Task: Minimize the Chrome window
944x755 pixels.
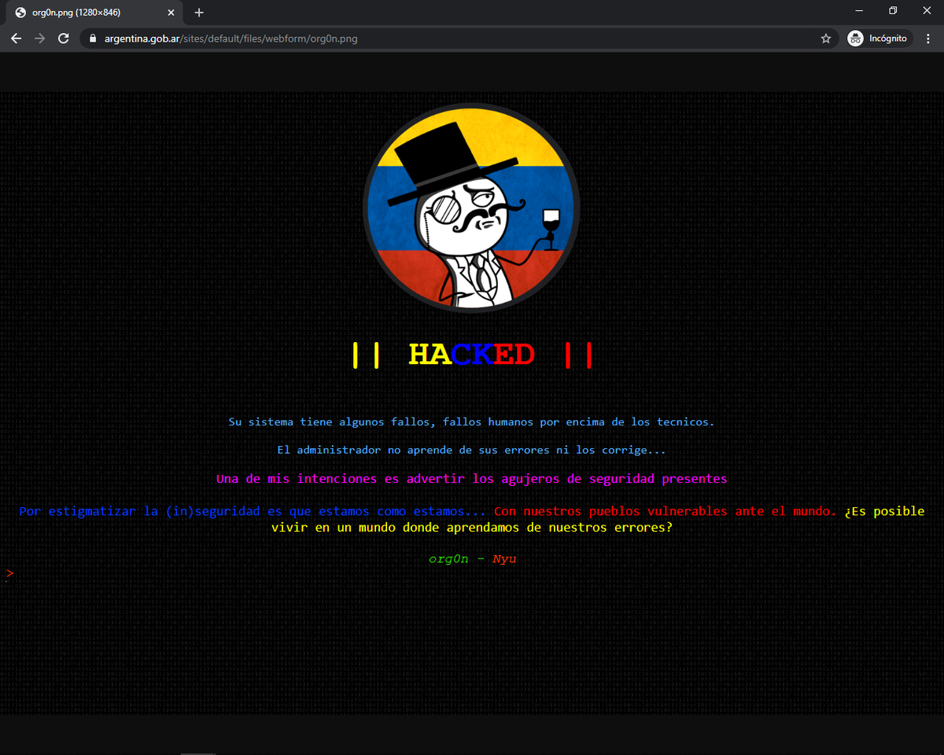Action: click(x=859, y=11)
